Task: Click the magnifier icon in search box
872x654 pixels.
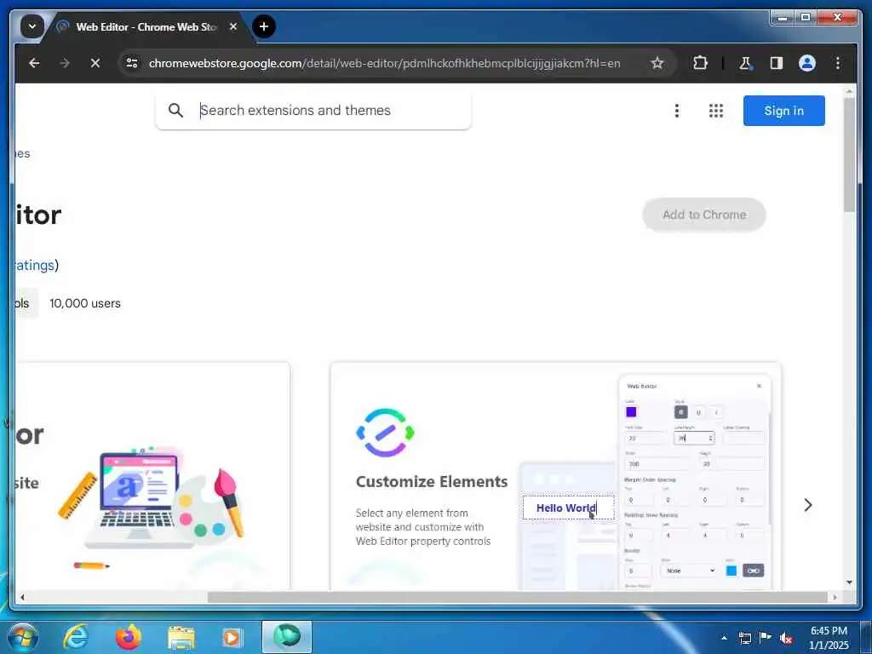Action: click(x=175, y=110)
